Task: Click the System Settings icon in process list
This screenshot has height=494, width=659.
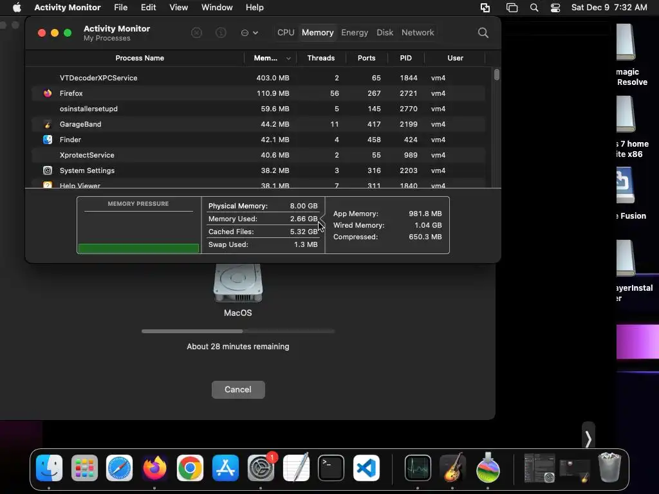Action: [x=48, y=170]
